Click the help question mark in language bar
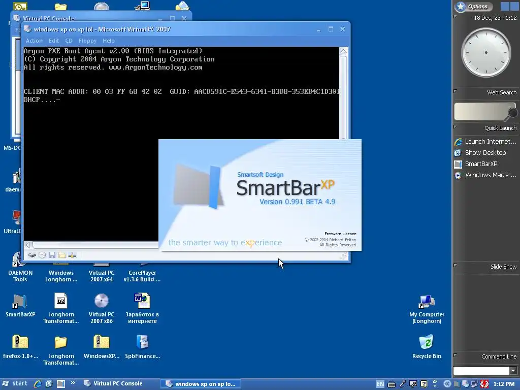The height and width of the screenshot is (390, 520). pyautogui.click(x=424, y=384)
